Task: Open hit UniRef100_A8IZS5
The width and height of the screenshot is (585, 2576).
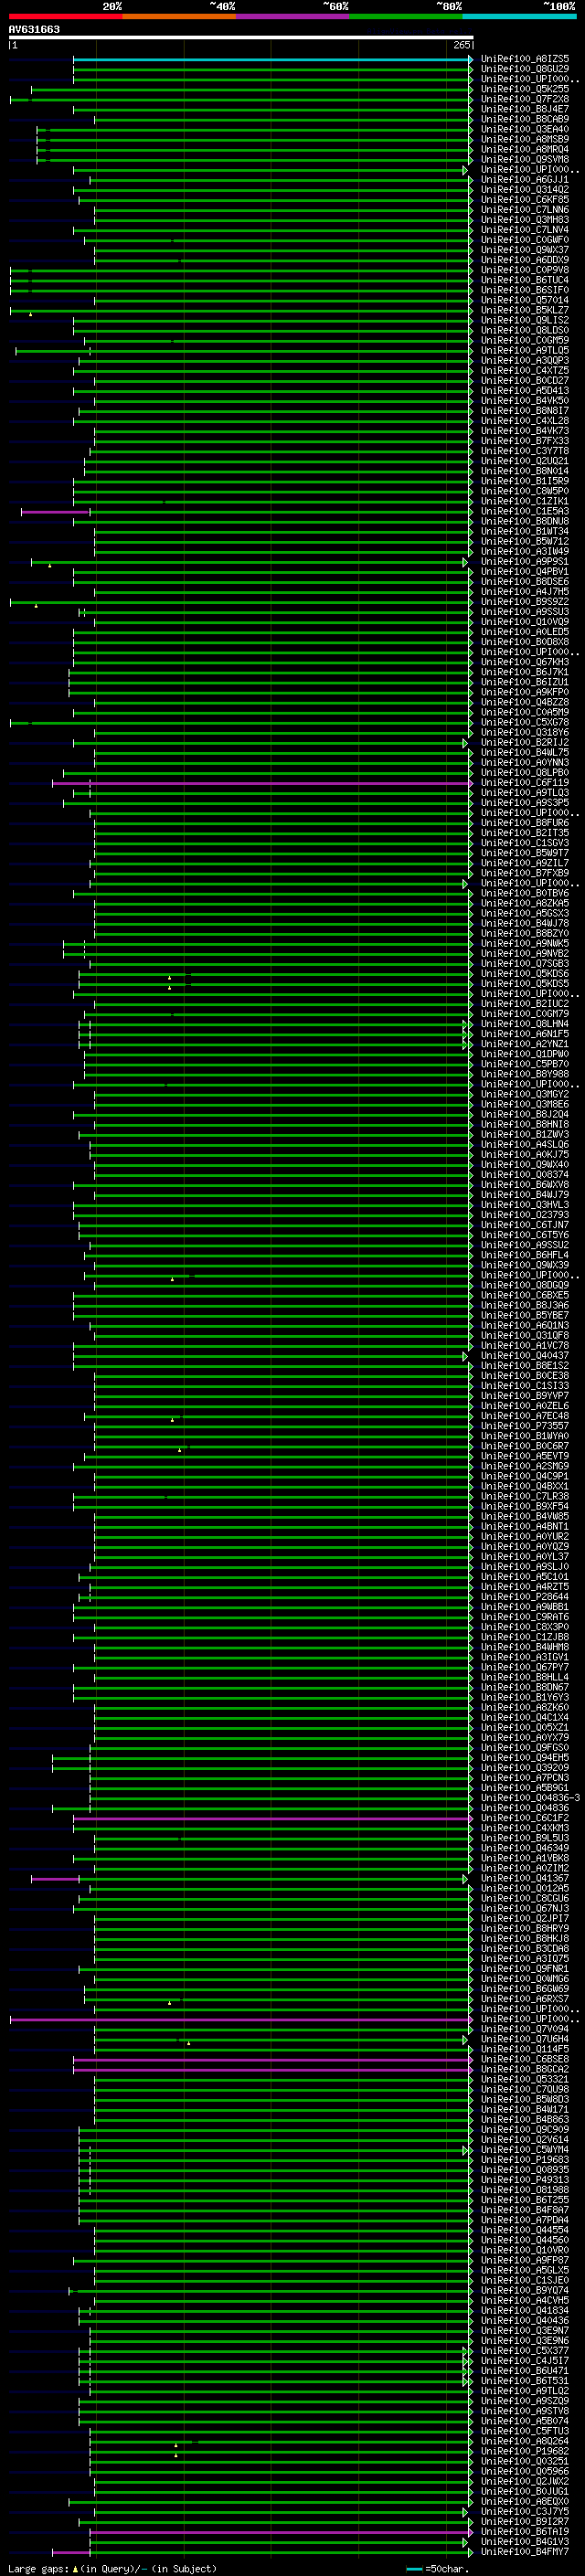Action: 525,59
